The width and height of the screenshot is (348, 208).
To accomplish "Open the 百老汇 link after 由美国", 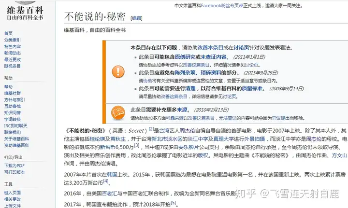I will point(109,194).
